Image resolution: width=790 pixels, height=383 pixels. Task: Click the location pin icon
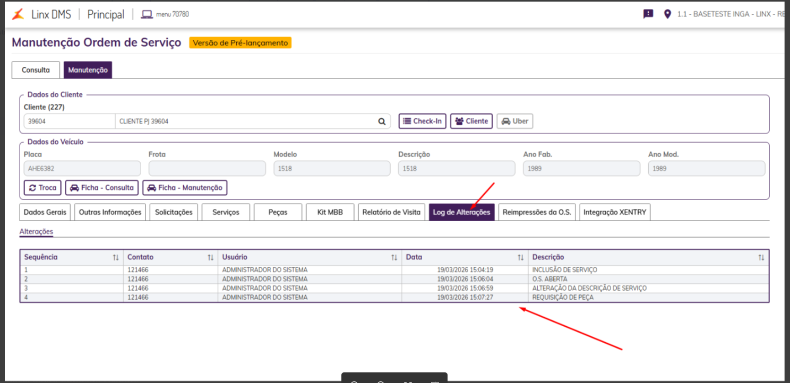tap(667, 14)
